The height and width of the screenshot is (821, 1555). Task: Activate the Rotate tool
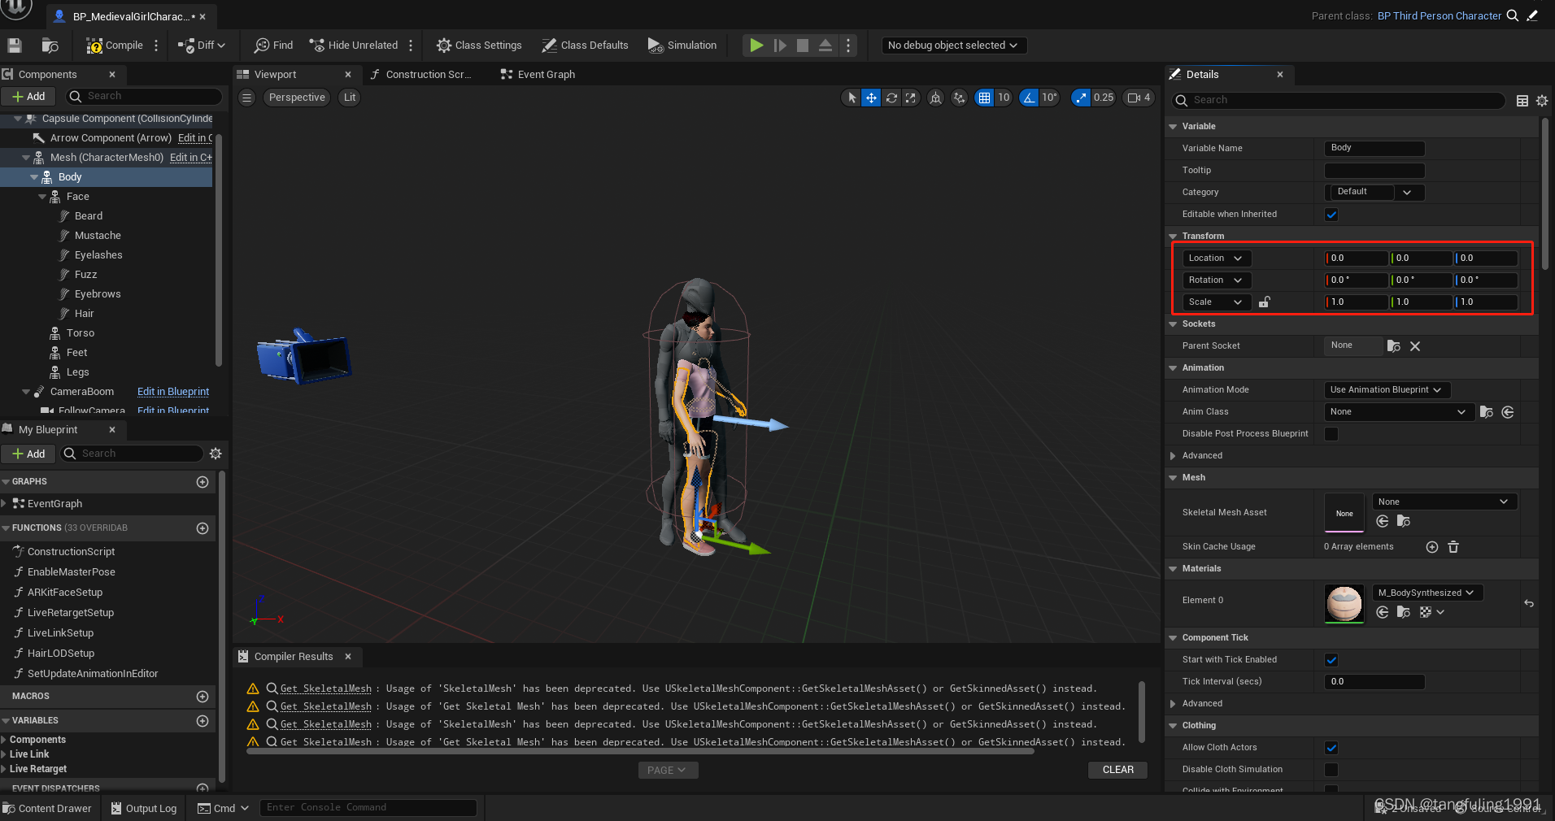pyautogui.click(x=891, y=98)
